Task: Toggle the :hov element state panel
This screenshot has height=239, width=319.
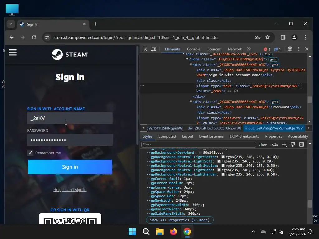Action: [x=263, y=144]
